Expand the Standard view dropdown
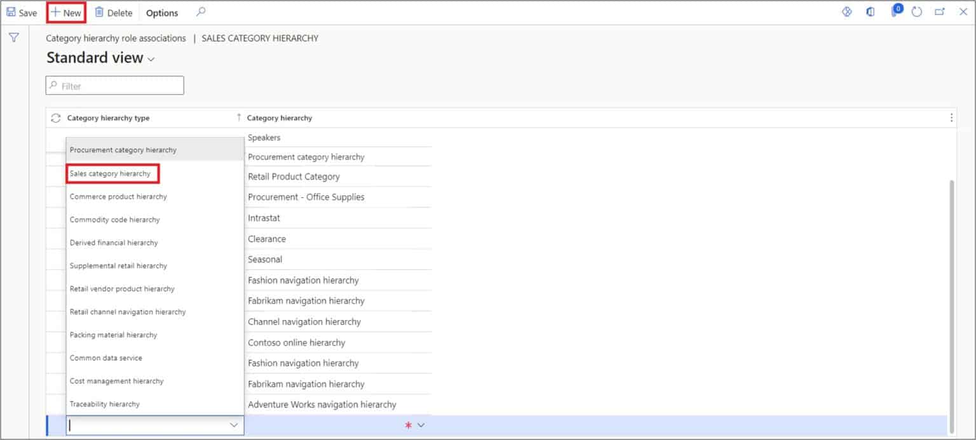This screenshot has height=440, width=976. [x=151, y=58]
